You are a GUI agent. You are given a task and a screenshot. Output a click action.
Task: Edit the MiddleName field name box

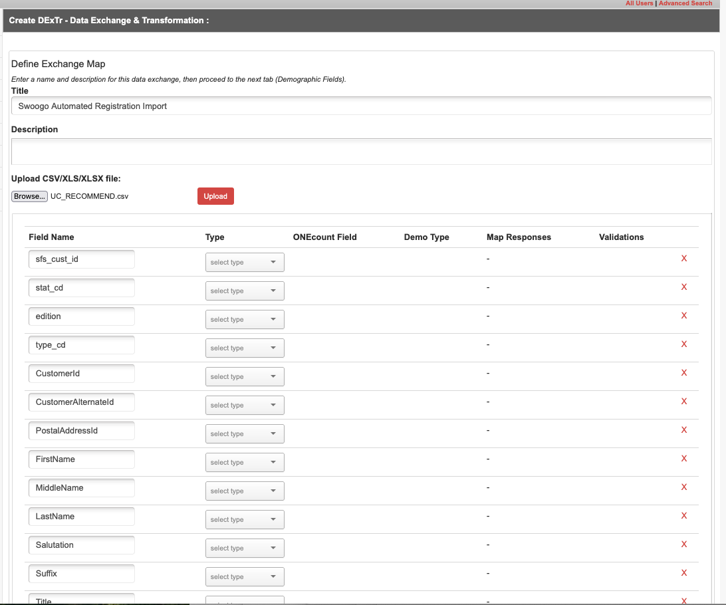pos(82,488)
